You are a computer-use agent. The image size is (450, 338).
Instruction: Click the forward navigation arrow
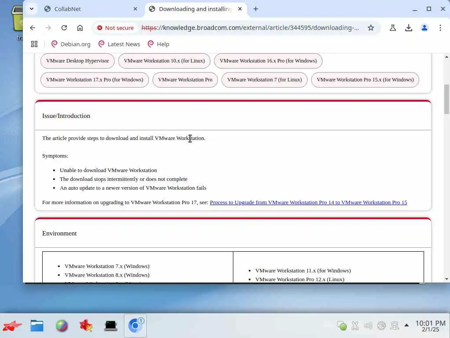[48, 28]
